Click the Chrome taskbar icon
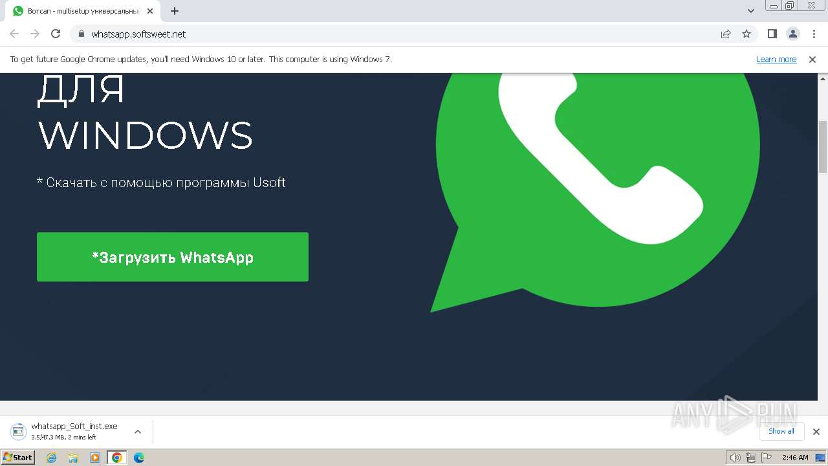Viewport: 828px width, 466px height. click(117, 458)
